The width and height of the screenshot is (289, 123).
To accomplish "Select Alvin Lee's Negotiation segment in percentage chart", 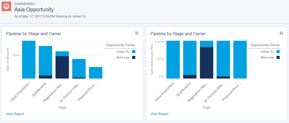I will 206,63.
